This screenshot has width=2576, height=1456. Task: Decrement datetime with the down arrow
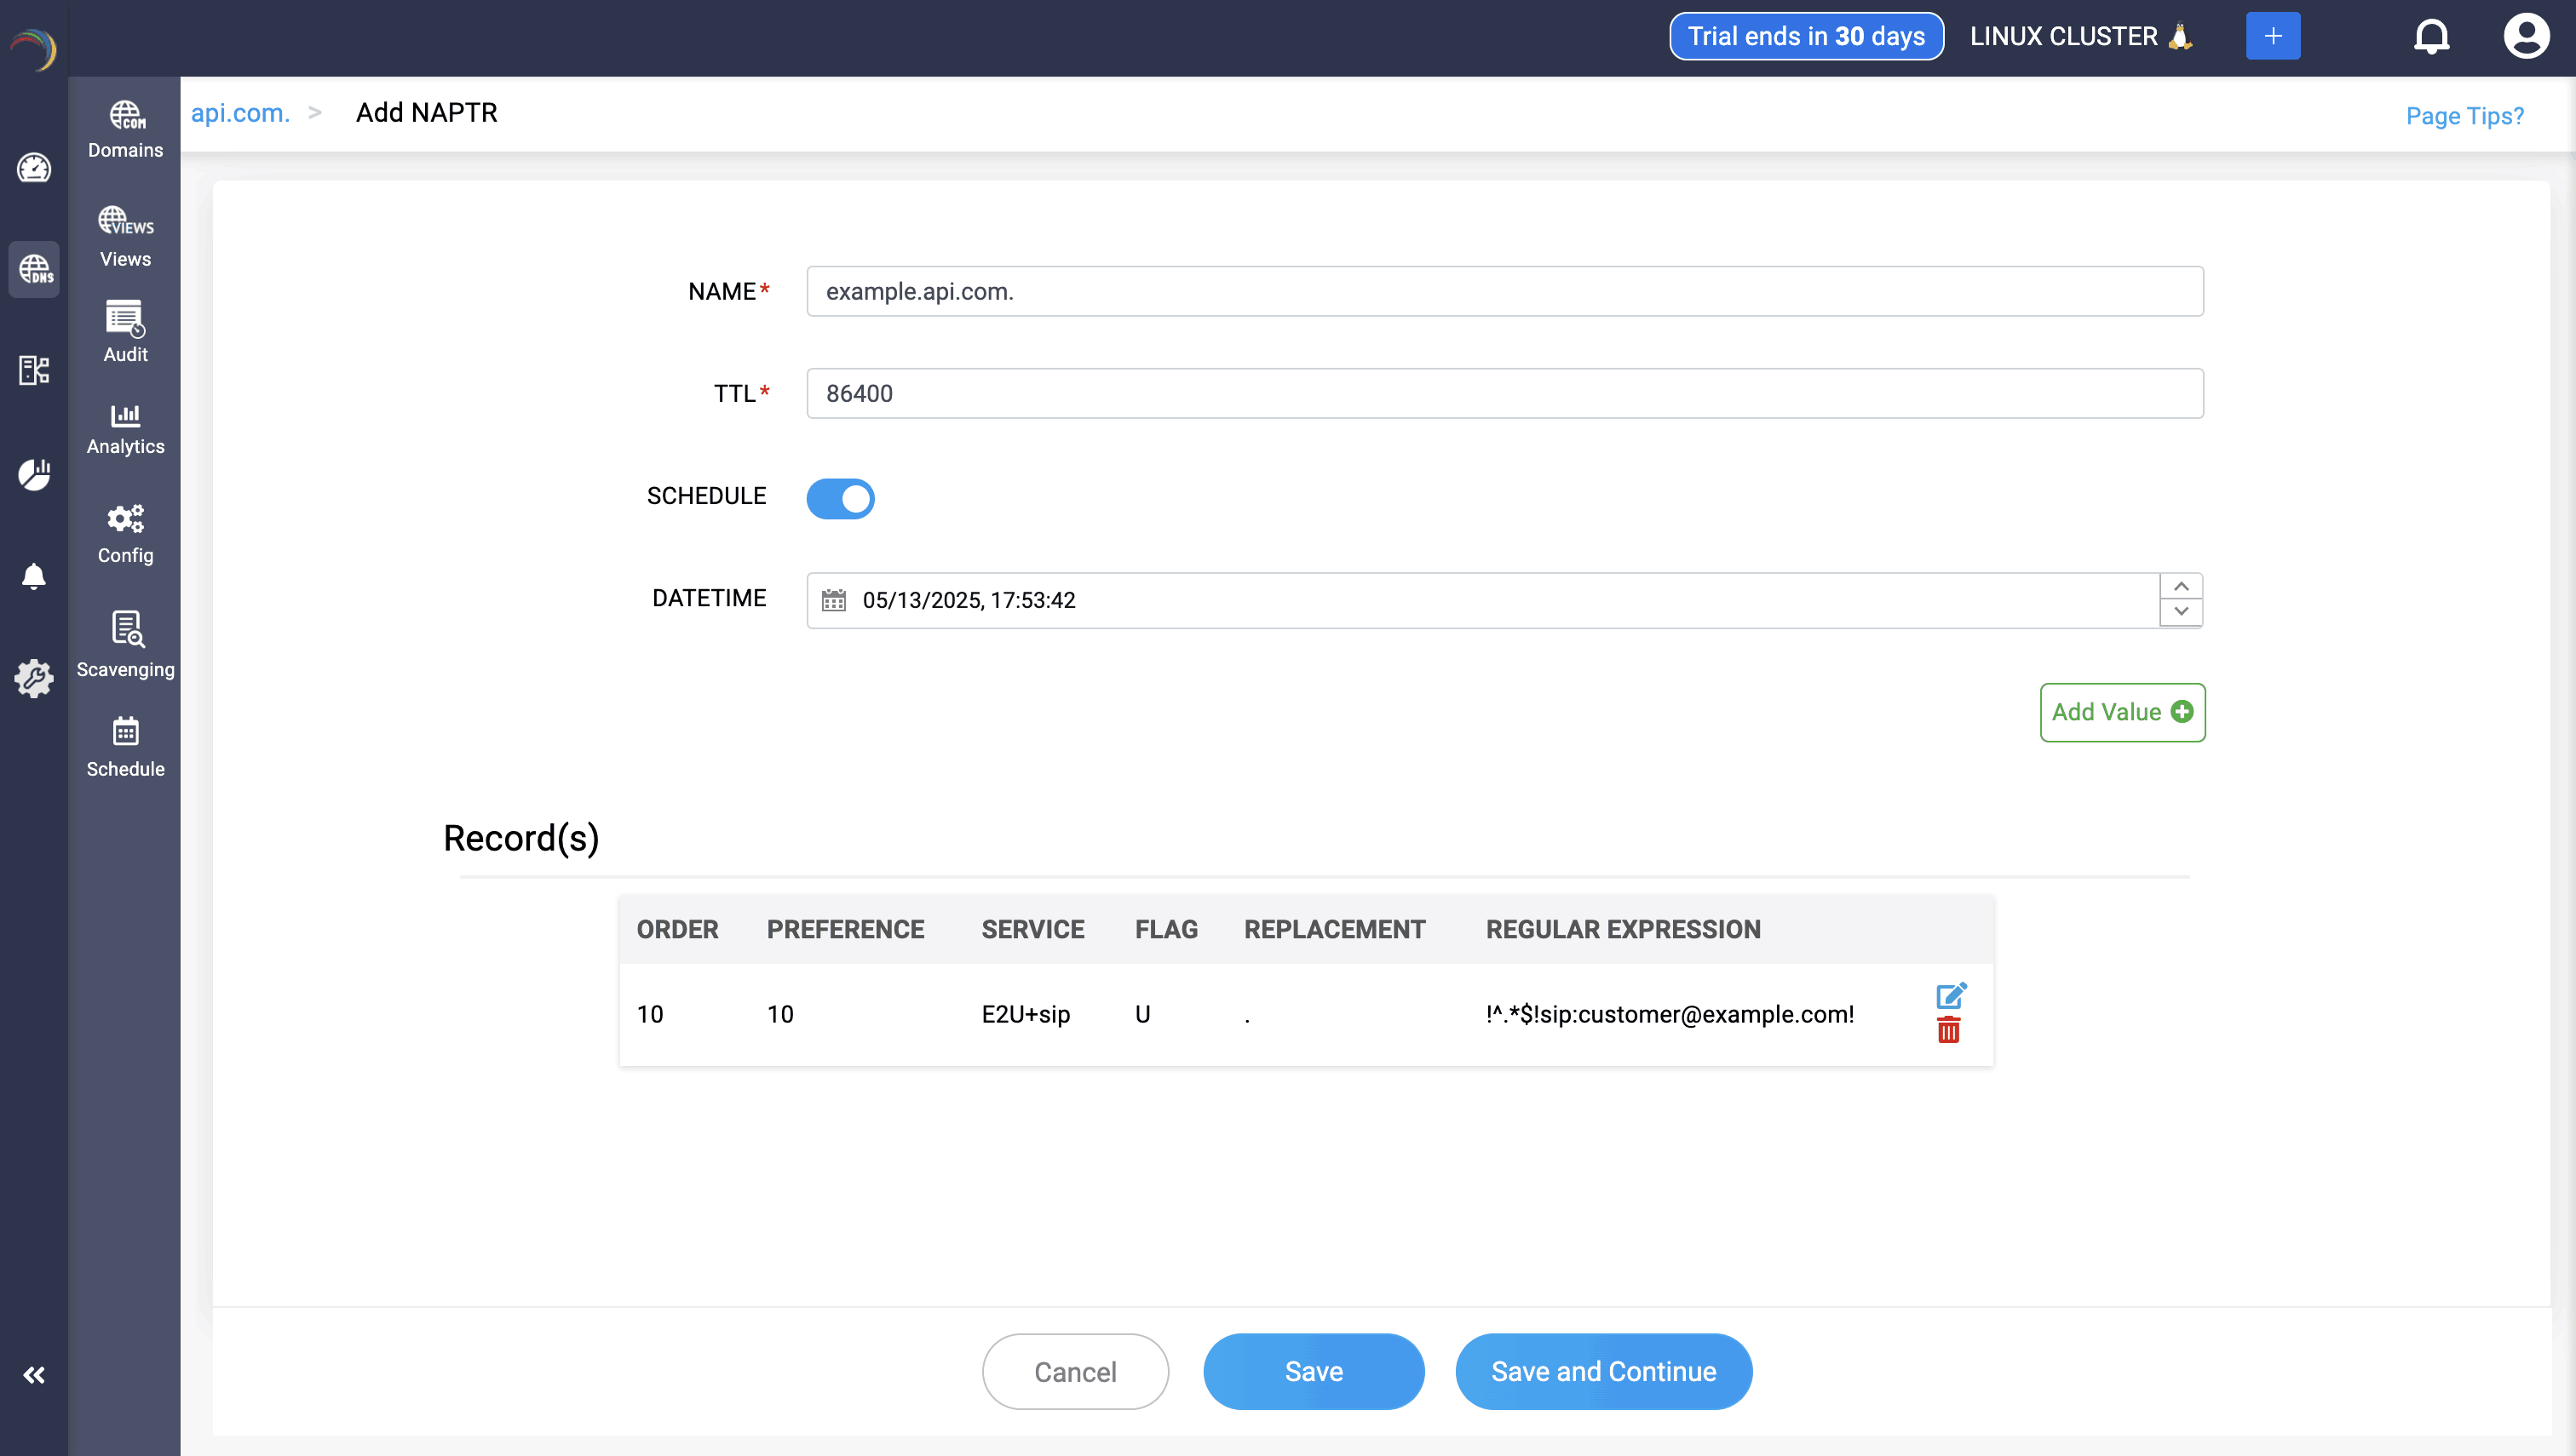2181,612
